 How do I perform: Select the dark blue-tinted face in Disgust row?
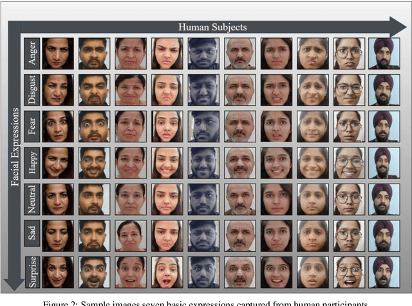click(203, 90)
